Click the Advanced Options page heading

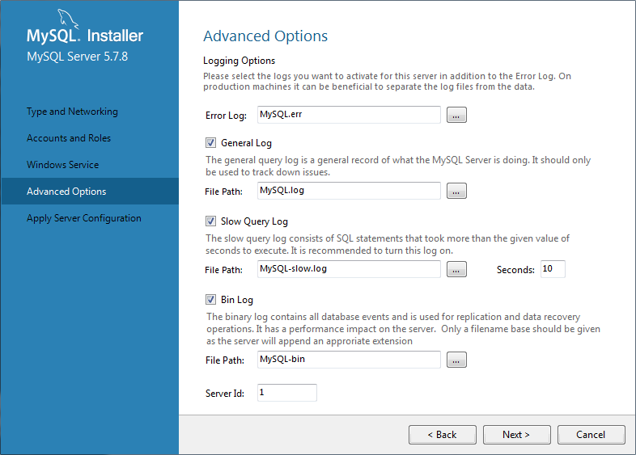[x=265, y=36]
